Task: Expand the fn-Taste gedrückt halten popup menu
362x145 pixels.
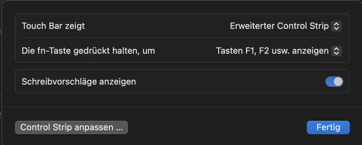Action: (278, 51)
